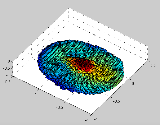Image resolution: width=160 pixels, height=125 pixels.
Task: Click the red peak of the surface
Action: [84, 64]
